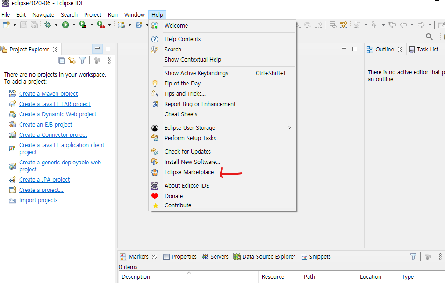Expand Next Annotation dropdown arrow

click(366, 25)
